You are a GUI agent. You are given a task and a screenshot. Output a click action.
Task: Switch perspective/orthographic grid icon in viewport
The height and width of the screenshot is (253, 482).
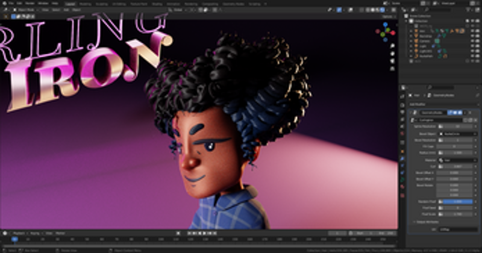tap(392, 69)
